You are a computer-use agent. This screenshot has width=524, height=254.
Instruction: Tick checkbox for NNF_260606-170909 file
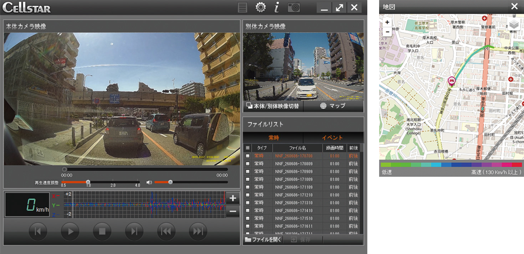tap(248, 171)
